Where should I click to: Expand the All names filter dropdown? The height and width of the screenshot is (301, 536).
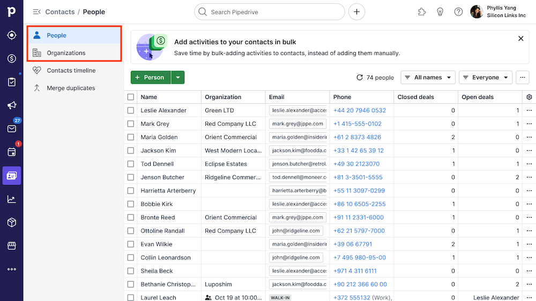point(428,78)
